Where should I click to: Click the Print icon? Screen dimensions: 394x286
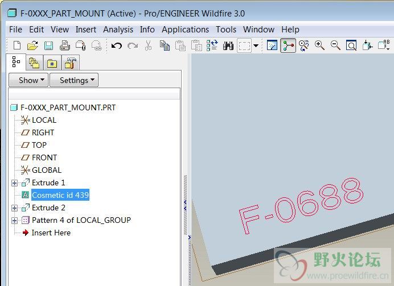[x=64, y=45]
